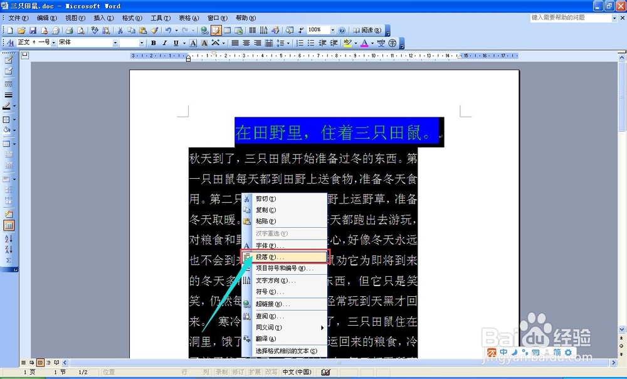Click 中文(中国) language in status bar

point(297,372)
